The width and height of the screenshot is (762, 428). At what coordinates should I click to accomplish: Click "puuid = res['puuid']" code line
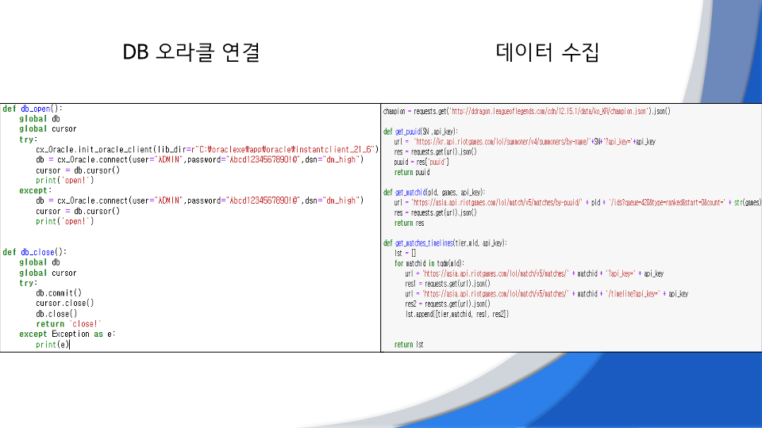coord(421,162)
